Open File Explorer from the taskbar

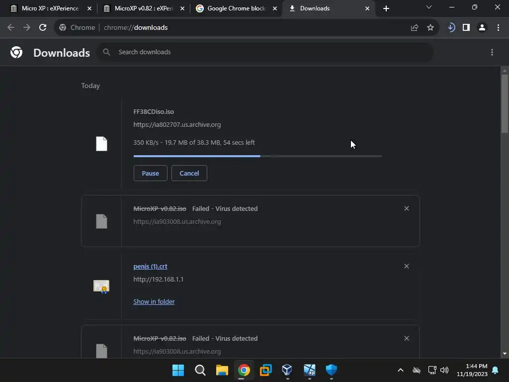222,370
